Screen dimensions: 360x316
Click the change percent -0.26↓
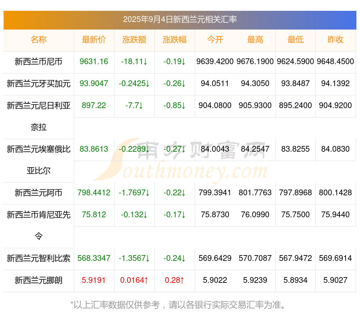coord(175,84)
